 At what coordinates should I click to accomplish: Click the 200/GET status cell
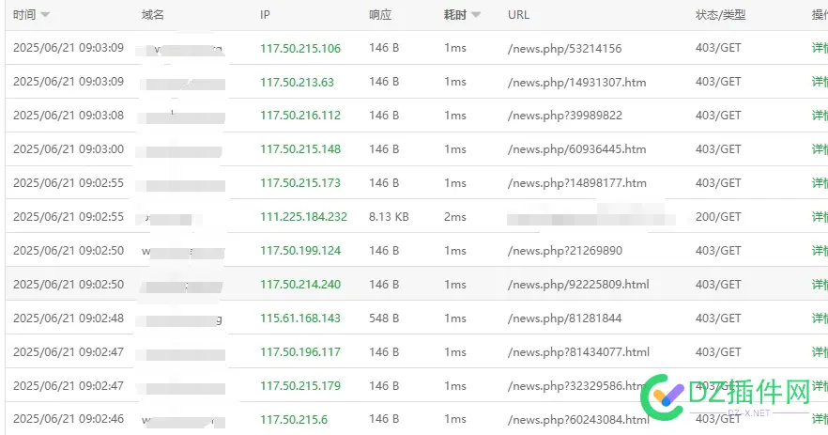point(718,217)
